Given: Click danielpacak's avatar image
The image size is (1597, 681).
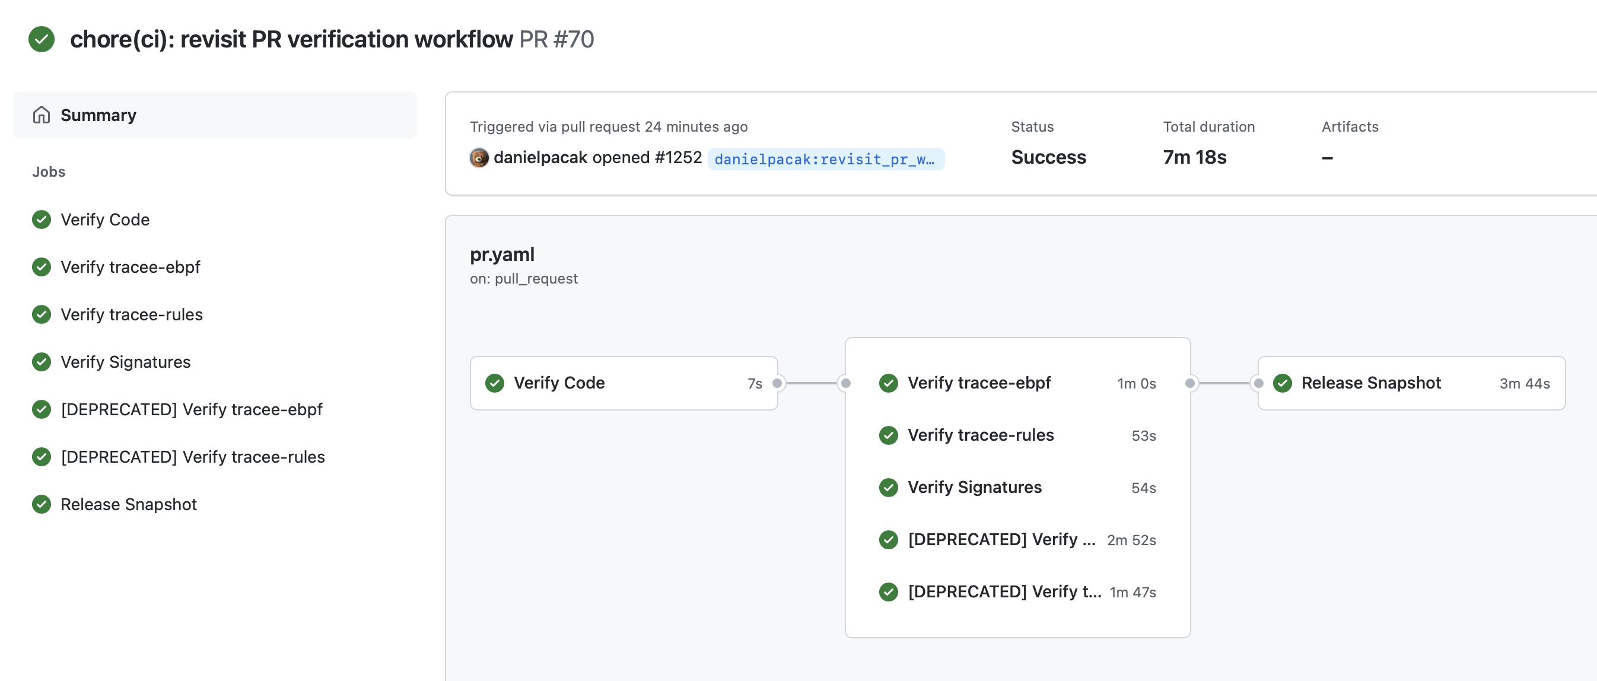Looking at the screenshot, I should coord(480,158).
